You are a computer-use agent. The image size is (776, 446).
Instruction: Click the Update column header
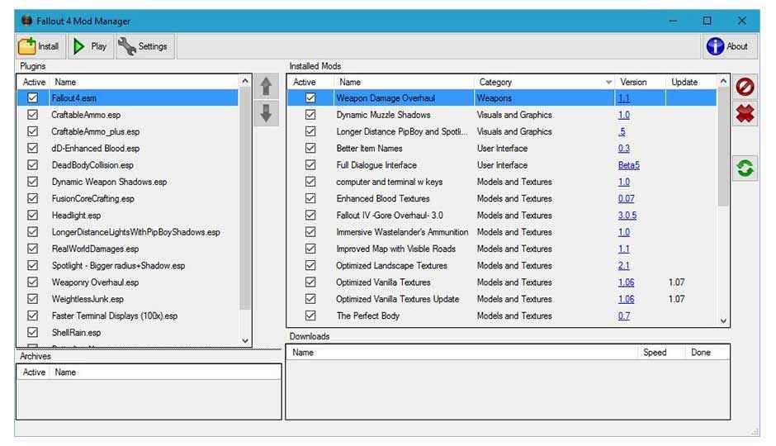(691, 82)
